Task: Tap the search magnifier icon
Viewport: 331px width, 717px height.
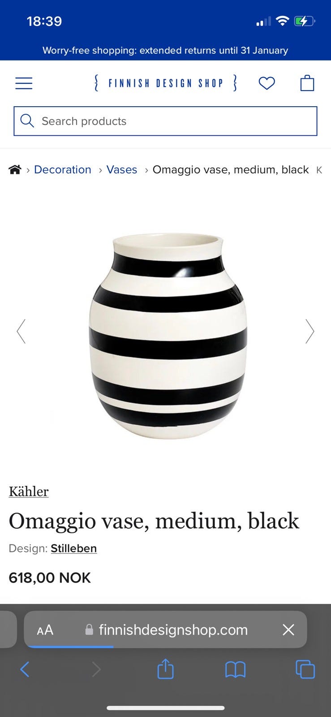Action: click(x=27, y=121)
